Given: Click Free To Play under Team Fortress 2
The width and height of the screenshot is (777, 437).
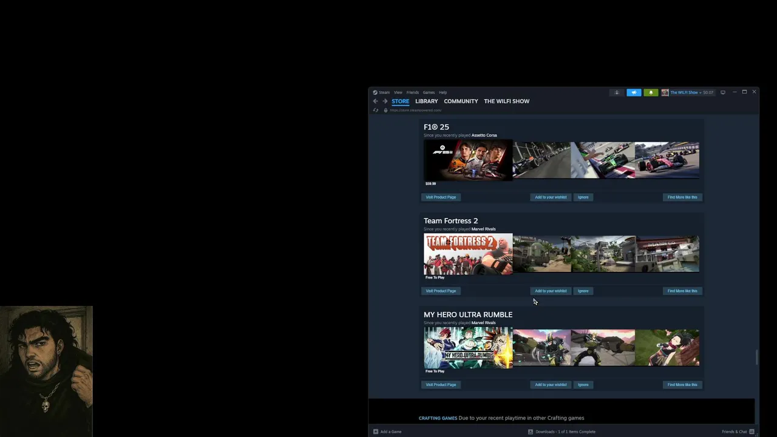Looking at the screenshot, I should [x=435, y=277].
